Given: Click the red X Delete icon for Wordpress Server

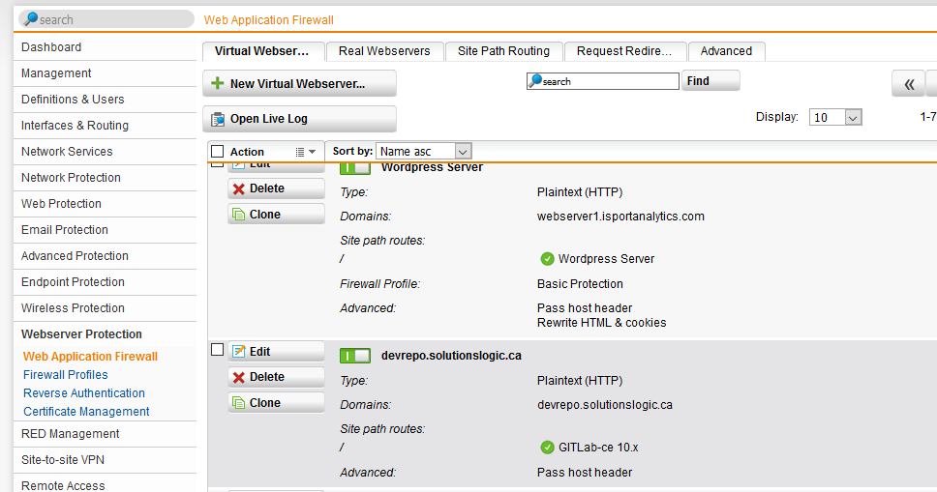Looking at the screenshot, I should [x=238, y=188].
